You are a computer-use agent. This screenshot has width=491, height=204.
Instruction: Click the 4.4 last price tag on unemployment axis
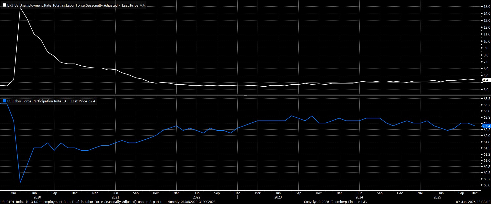click(485, 80)
